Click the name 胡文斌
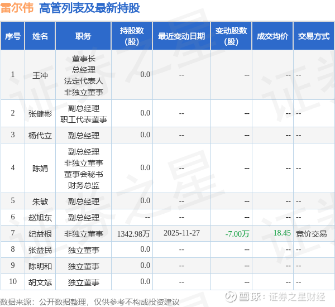 point(40,282)
